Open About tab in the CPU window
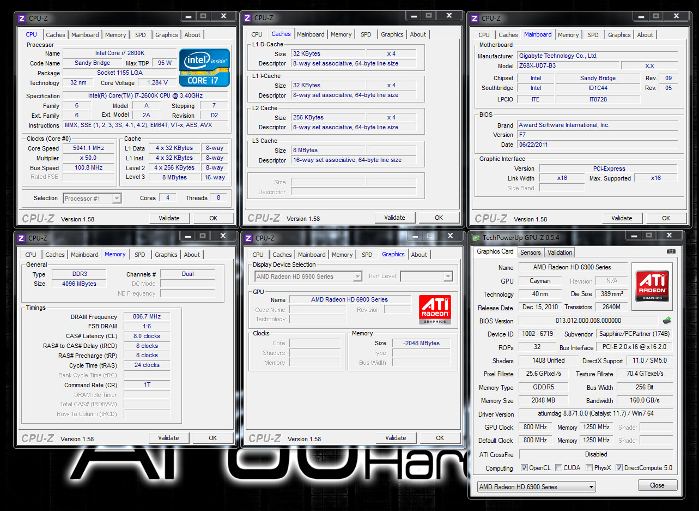The width and height of the screenshot is (699, 511). pyautogui.click(x=192, y=35)
